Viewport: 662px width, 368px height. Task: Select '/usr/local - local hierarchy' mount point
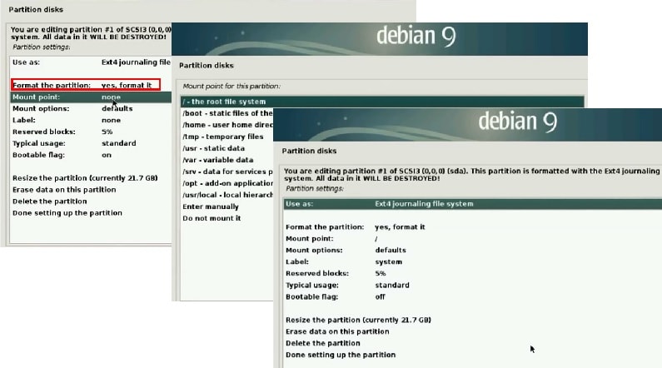(227, 195)
